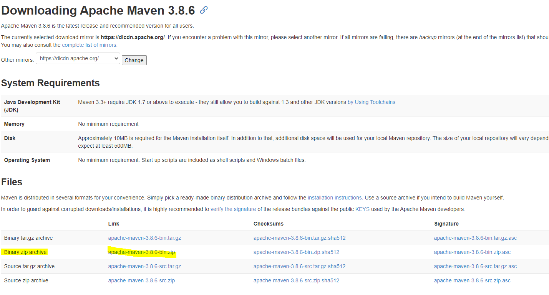Click the Downloading Apache Maven 3.8.6 heading
The width and height of the screenshot is (549, 295).
(98, 10)
